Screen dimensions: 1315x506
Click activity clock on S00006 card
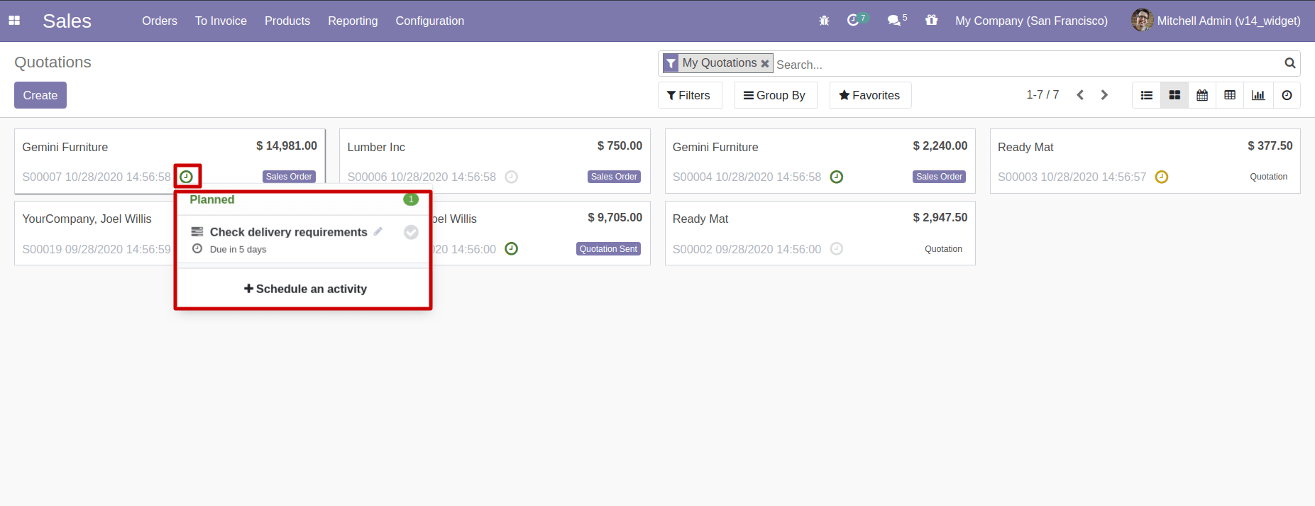511,177
